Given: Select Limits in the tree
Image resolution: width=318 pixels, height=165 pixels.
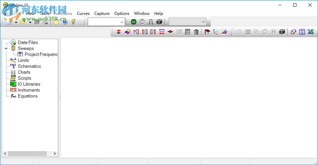Looking at the screenshot, I should [x=23, y=60].
